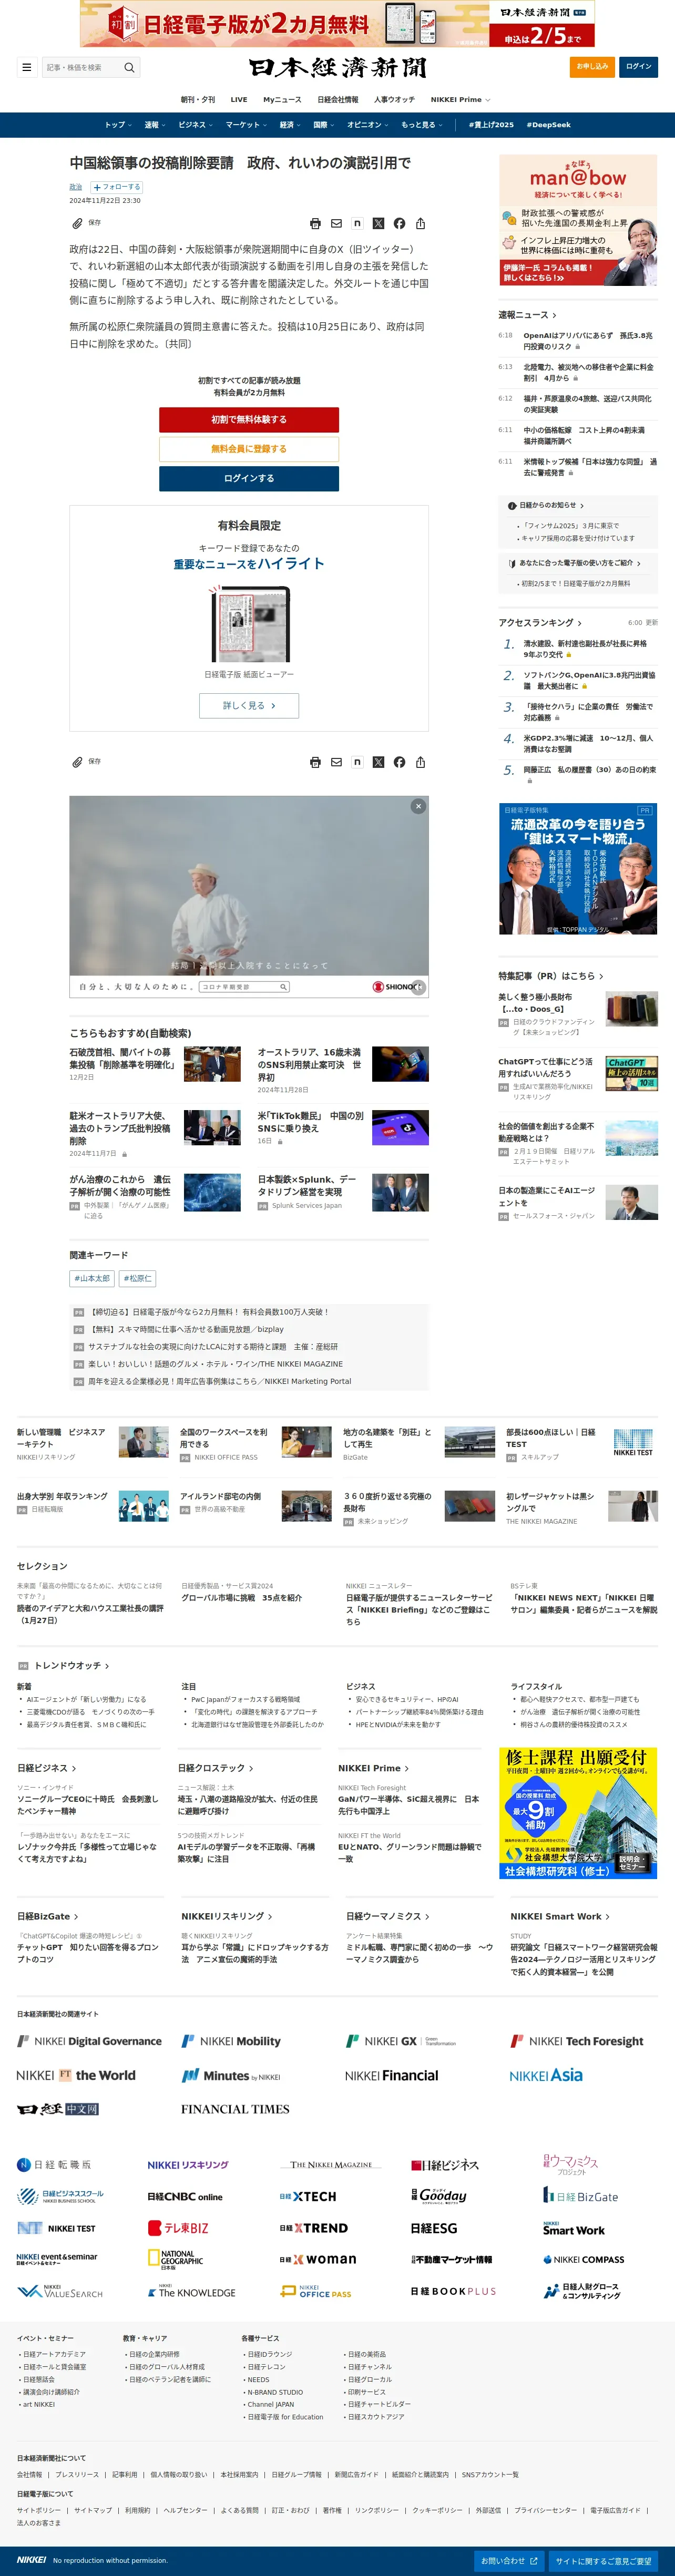Expand the NIKKEI Prime menu in the top bar
Image resolution: width=675 pixels, height=2576 pixels.
460,100
